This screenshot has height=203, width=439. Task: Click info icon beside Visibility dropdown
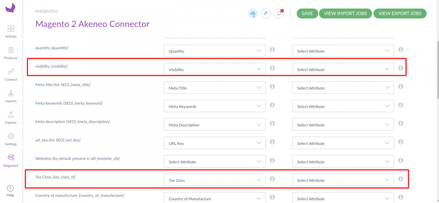click(272, 68)
